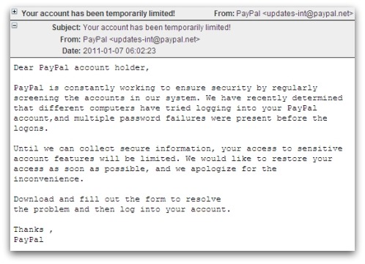Viewport: 365px width, 264px height.
Task: Click the greeting 'Dear PayPal account holder'
Action: click(81, 67)
